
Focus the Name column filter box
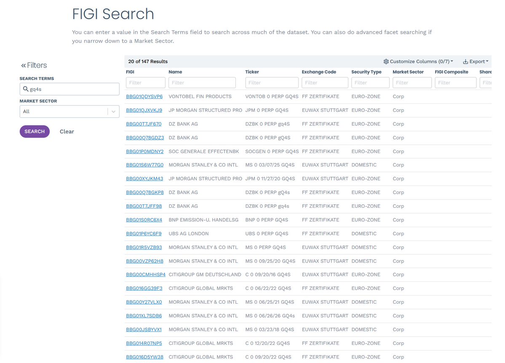(202, 82)
